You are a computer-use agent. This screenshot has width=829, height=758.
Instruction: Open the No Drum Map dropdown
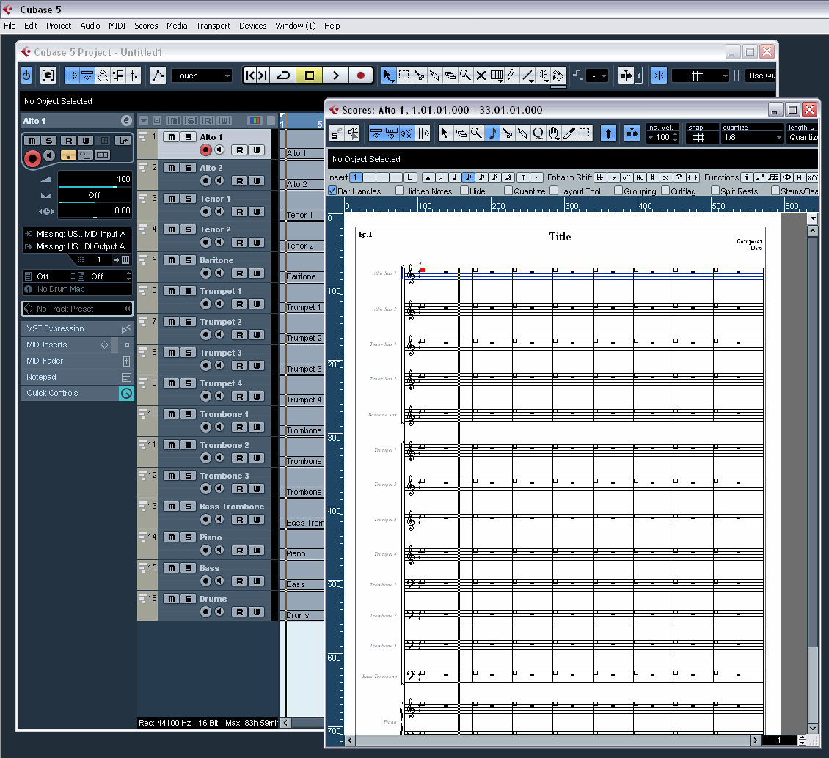point(77,289)
